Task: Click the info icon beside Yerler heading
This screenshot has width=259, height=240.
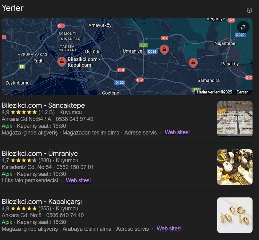Action: click(249, 10)
